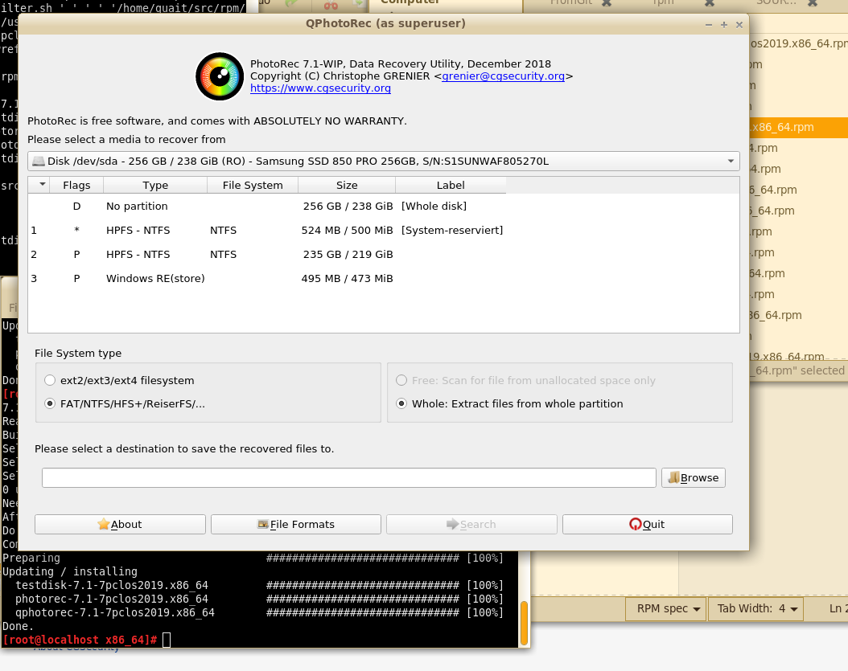Click the destination folder input field
Image resolution: width=848 pixels, height=671 pixels.
pos(348,477)
